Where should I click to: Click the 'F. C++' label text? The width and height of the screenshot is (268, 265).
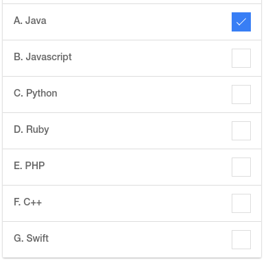[x=27, y=202]
